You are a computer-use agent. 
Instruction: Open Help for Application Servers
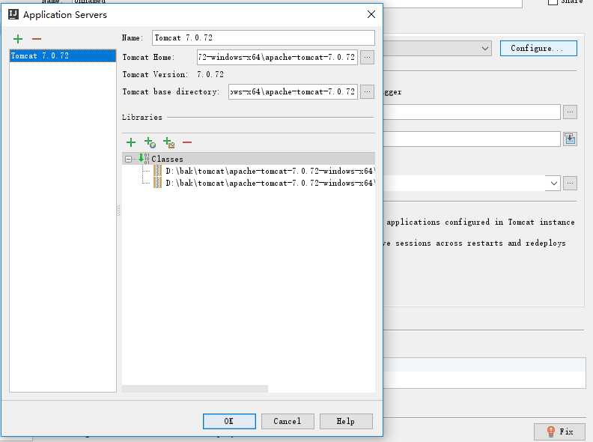(x=346, y=421)
